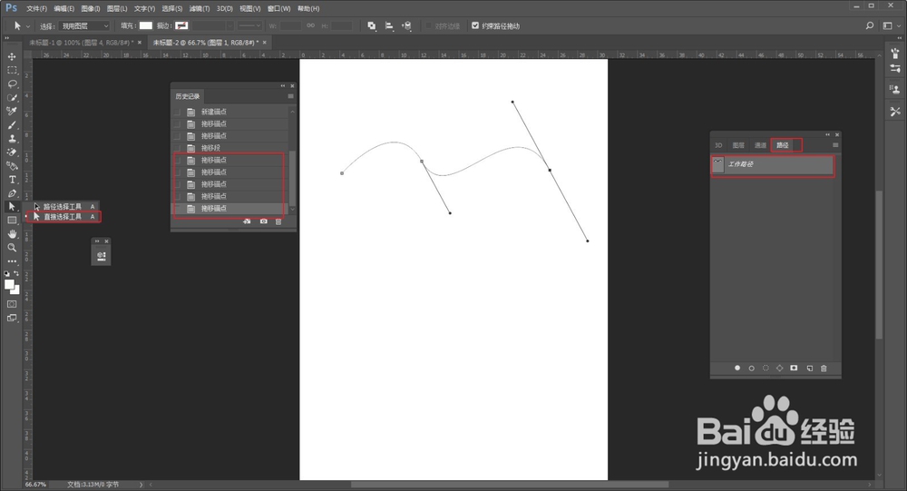Screen dimensions: 907x491
Task: Toggle Quick Mask mode icon
Action: (x=12, y=304)
